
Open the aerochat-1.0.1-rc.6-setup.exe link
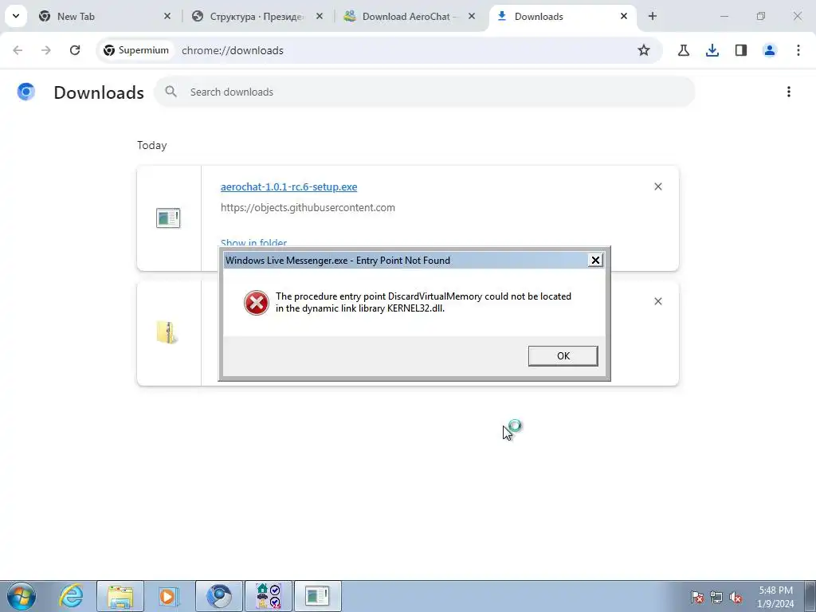[288, 186]
